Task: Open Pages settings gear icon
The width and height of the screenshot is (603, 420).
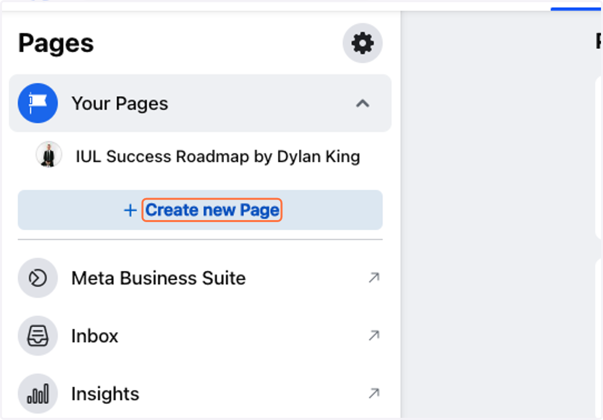Action: tap(362, 43)
